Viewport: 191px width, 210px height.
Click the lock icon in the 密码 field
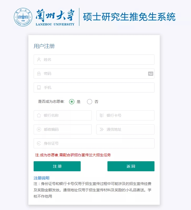pos(39,74)
